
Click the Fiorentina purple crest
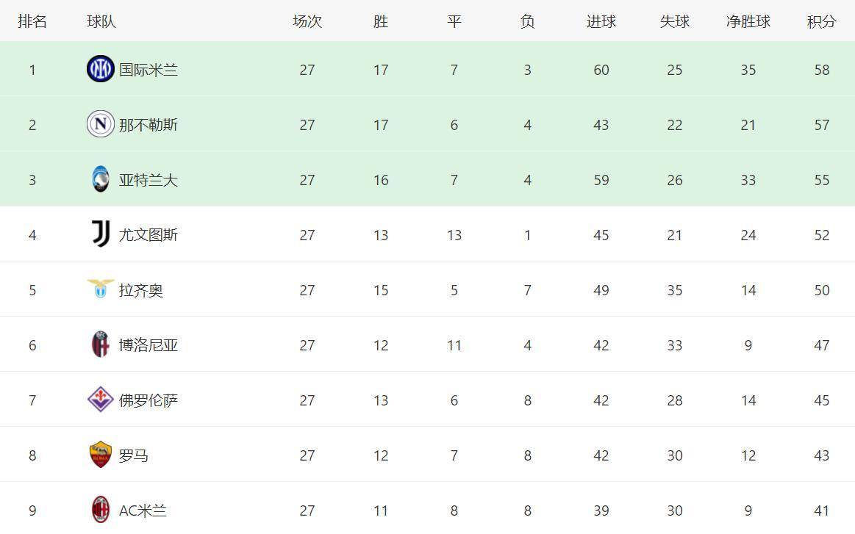100,400
